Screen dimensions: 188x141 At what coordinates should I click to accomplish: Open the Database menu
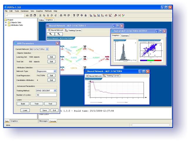tap(25, 11)
